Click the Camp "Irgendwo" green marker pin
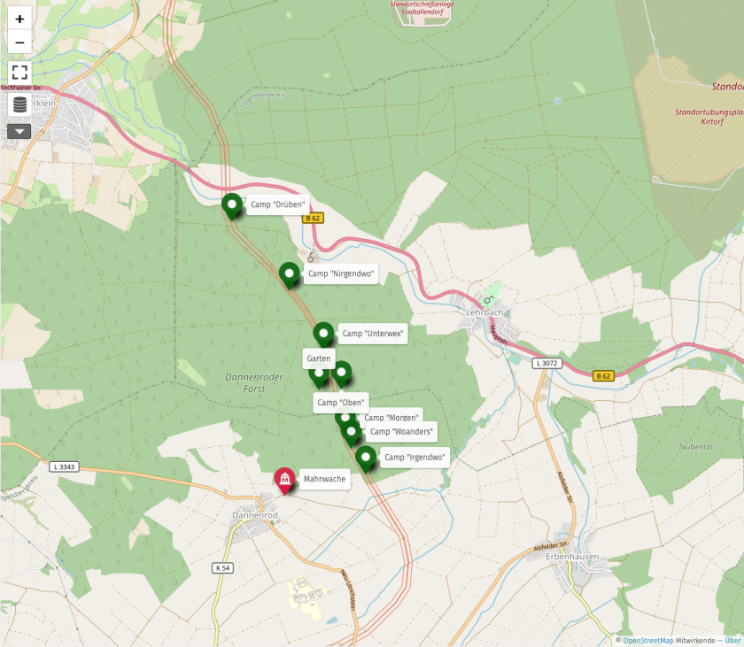Screen dimensions: 744x647 click(x=365, y=458)
